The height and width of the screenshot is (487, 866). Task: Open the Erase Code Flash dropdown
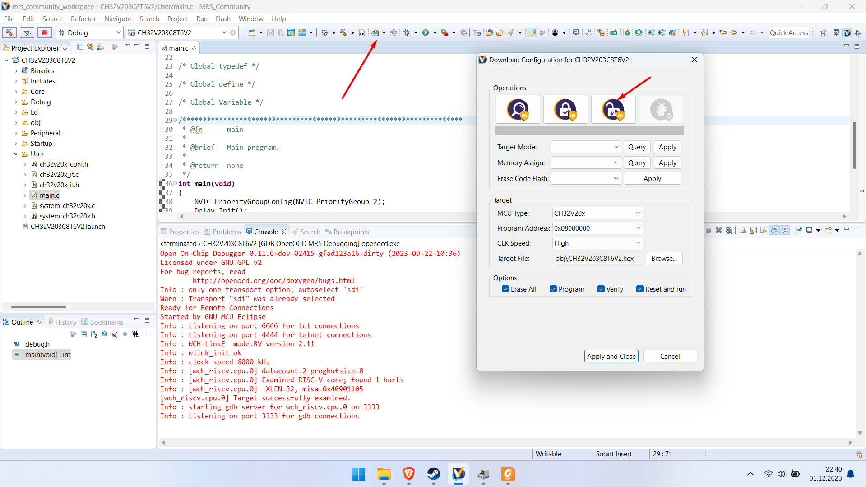586,178
